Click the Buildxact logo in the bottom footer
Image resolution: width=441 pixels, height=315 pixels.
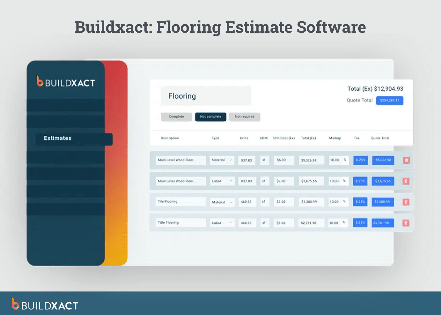tap(44, 305)
